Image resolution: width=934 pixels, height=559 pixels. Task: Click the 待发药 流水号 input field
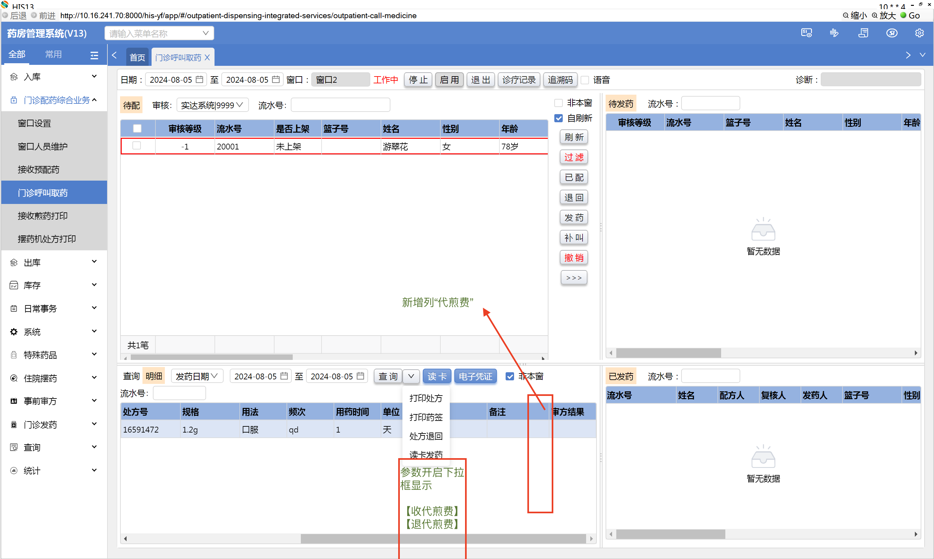tap(710, 103)
